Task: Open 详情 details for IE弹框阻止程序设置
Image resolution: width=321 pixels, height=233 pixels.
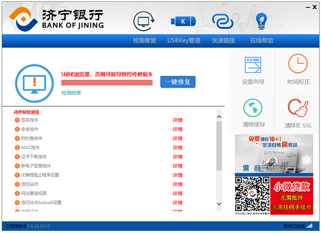Action: (x=178, y=175)
